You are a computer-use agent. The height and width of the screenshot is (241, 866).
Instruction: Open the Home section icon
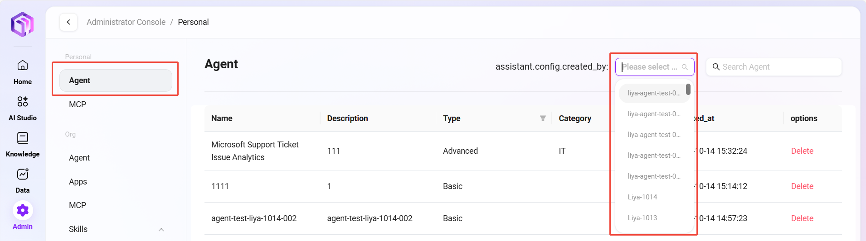[23, 66]
